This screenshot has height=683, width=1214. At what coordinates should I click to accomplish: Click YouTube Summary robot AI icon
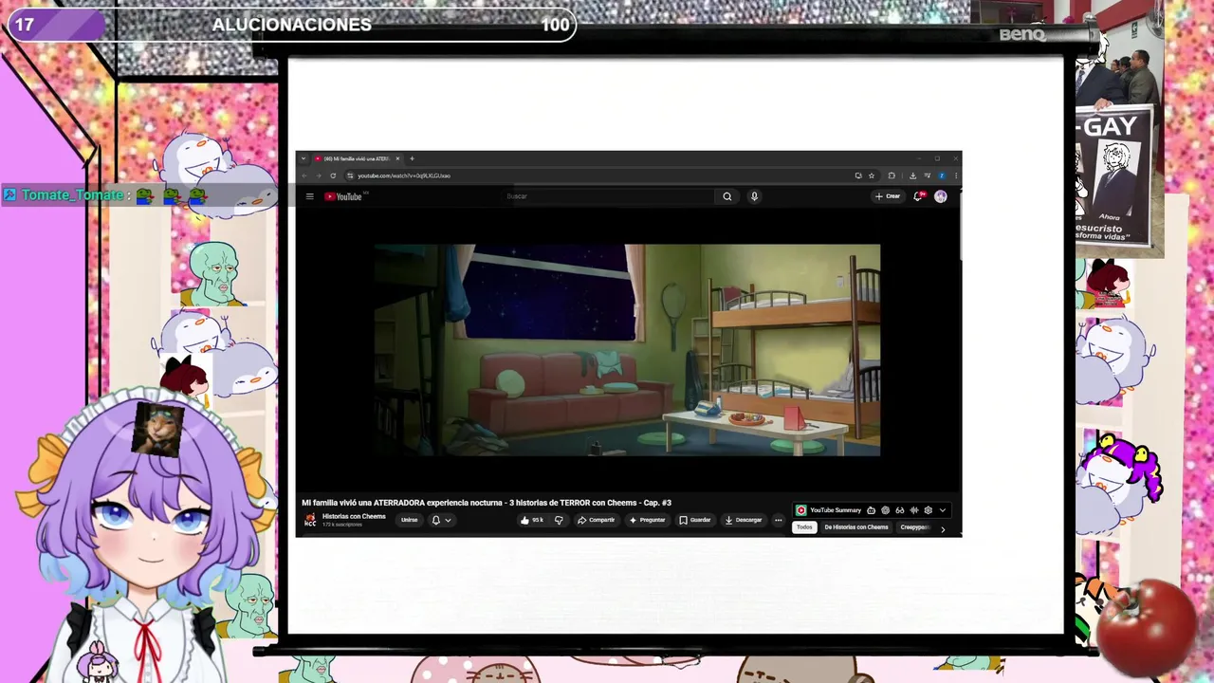(871, 510)
